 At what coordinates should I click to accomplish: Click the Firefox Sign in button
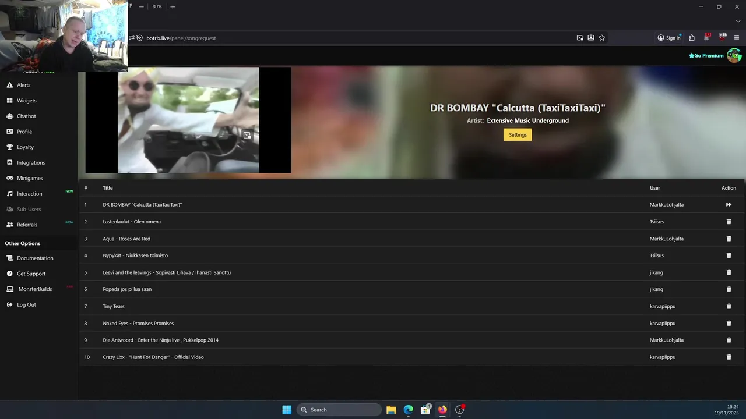[669, 38]
